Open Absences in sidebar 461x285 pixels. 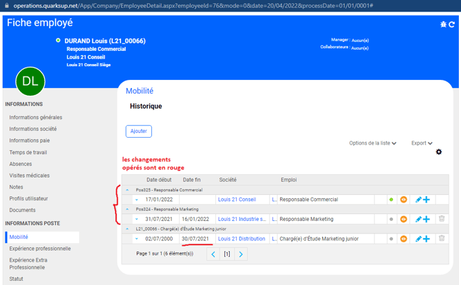pyautogui.click(x=21, y=164)
